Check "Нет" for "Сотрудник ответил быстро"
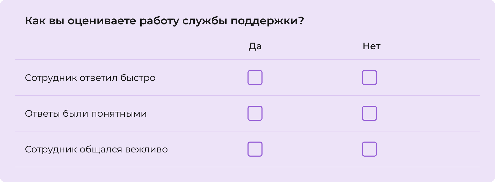495x182 pixels. click(x=369, y=77)
